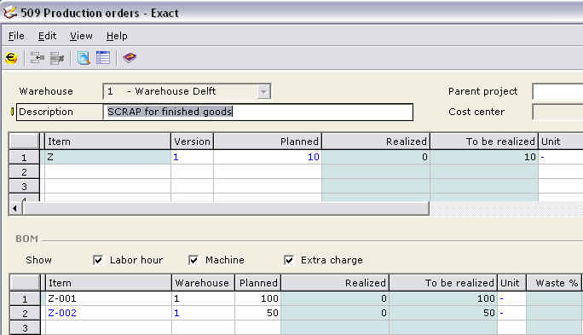Click the empty Item cell in BOM row 3
Image resolution: width=583 pixels, height=335 pixels.
point(108,328)
